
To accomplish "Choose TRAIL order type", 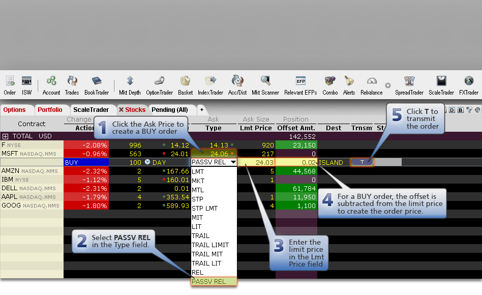I will click(214, 236).
